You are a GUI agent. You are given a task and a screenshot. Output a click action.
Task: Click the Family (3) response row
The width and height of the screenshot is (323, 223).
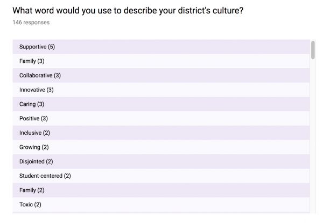[x=161, y=61]
